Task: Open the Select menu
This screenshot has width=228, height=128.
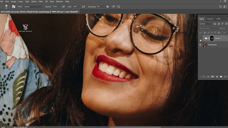Action: [34, 2]
